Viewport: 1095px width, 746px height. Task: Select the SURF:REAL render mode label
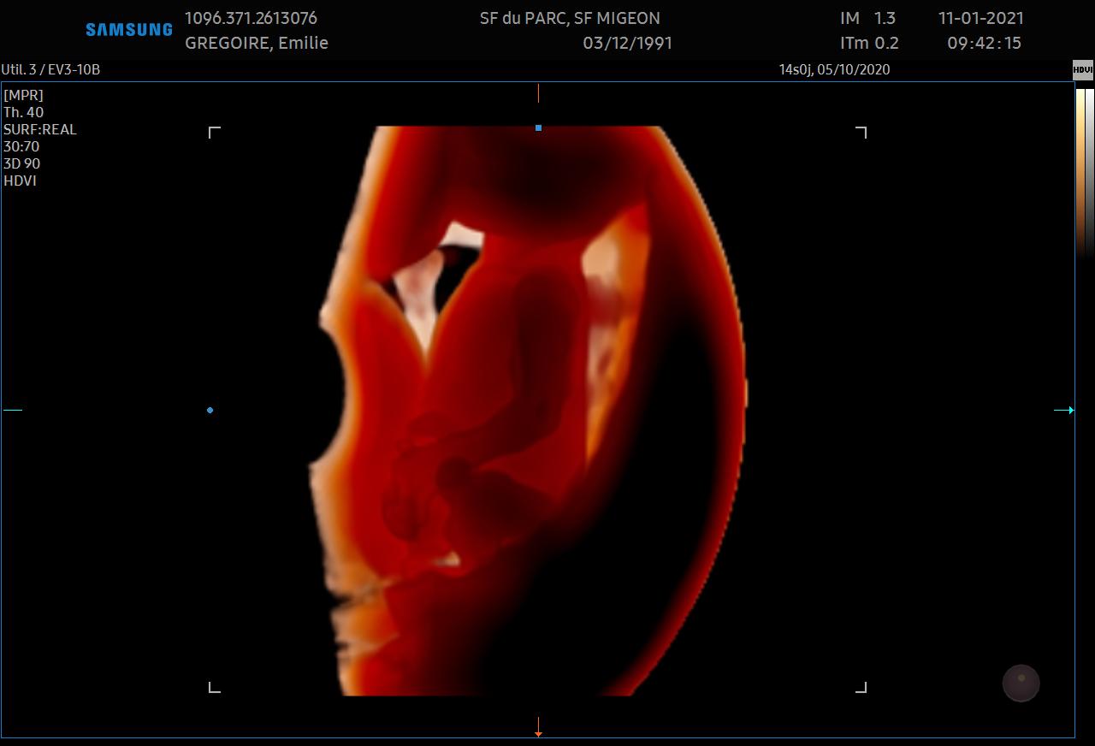40,129
